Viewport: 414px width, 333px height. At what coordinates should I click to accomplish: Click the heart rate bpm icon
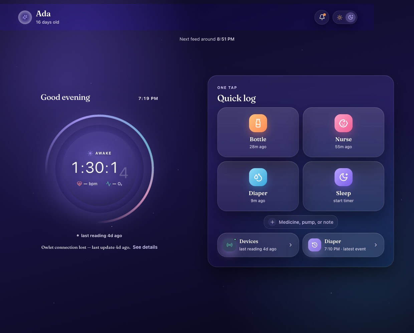[79, 184]
